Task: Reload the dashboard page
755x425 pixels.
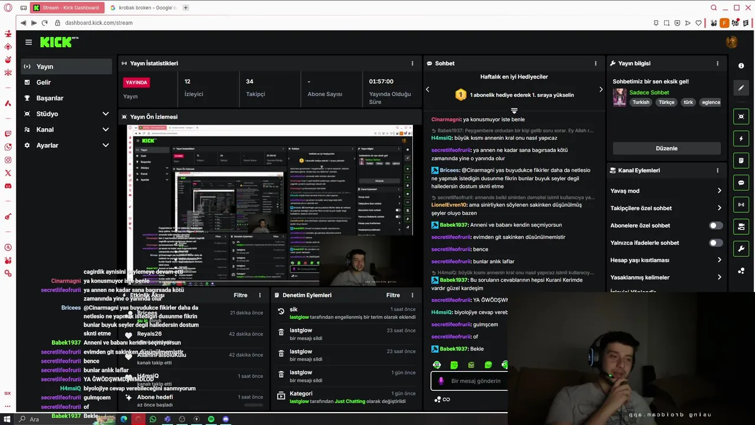Action: click(44, 23)
